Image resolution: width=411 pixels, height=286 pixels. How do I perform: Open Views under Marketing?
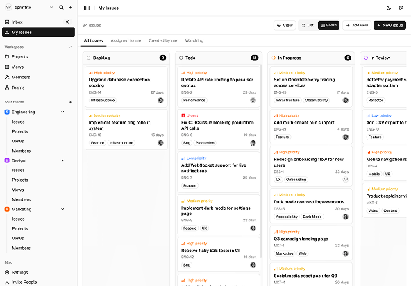click(x=18, y=238)
